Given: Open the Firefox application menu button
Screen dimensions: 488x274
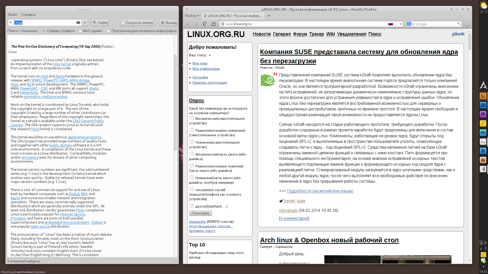Looking at the screenshot, I should point(192,16).
